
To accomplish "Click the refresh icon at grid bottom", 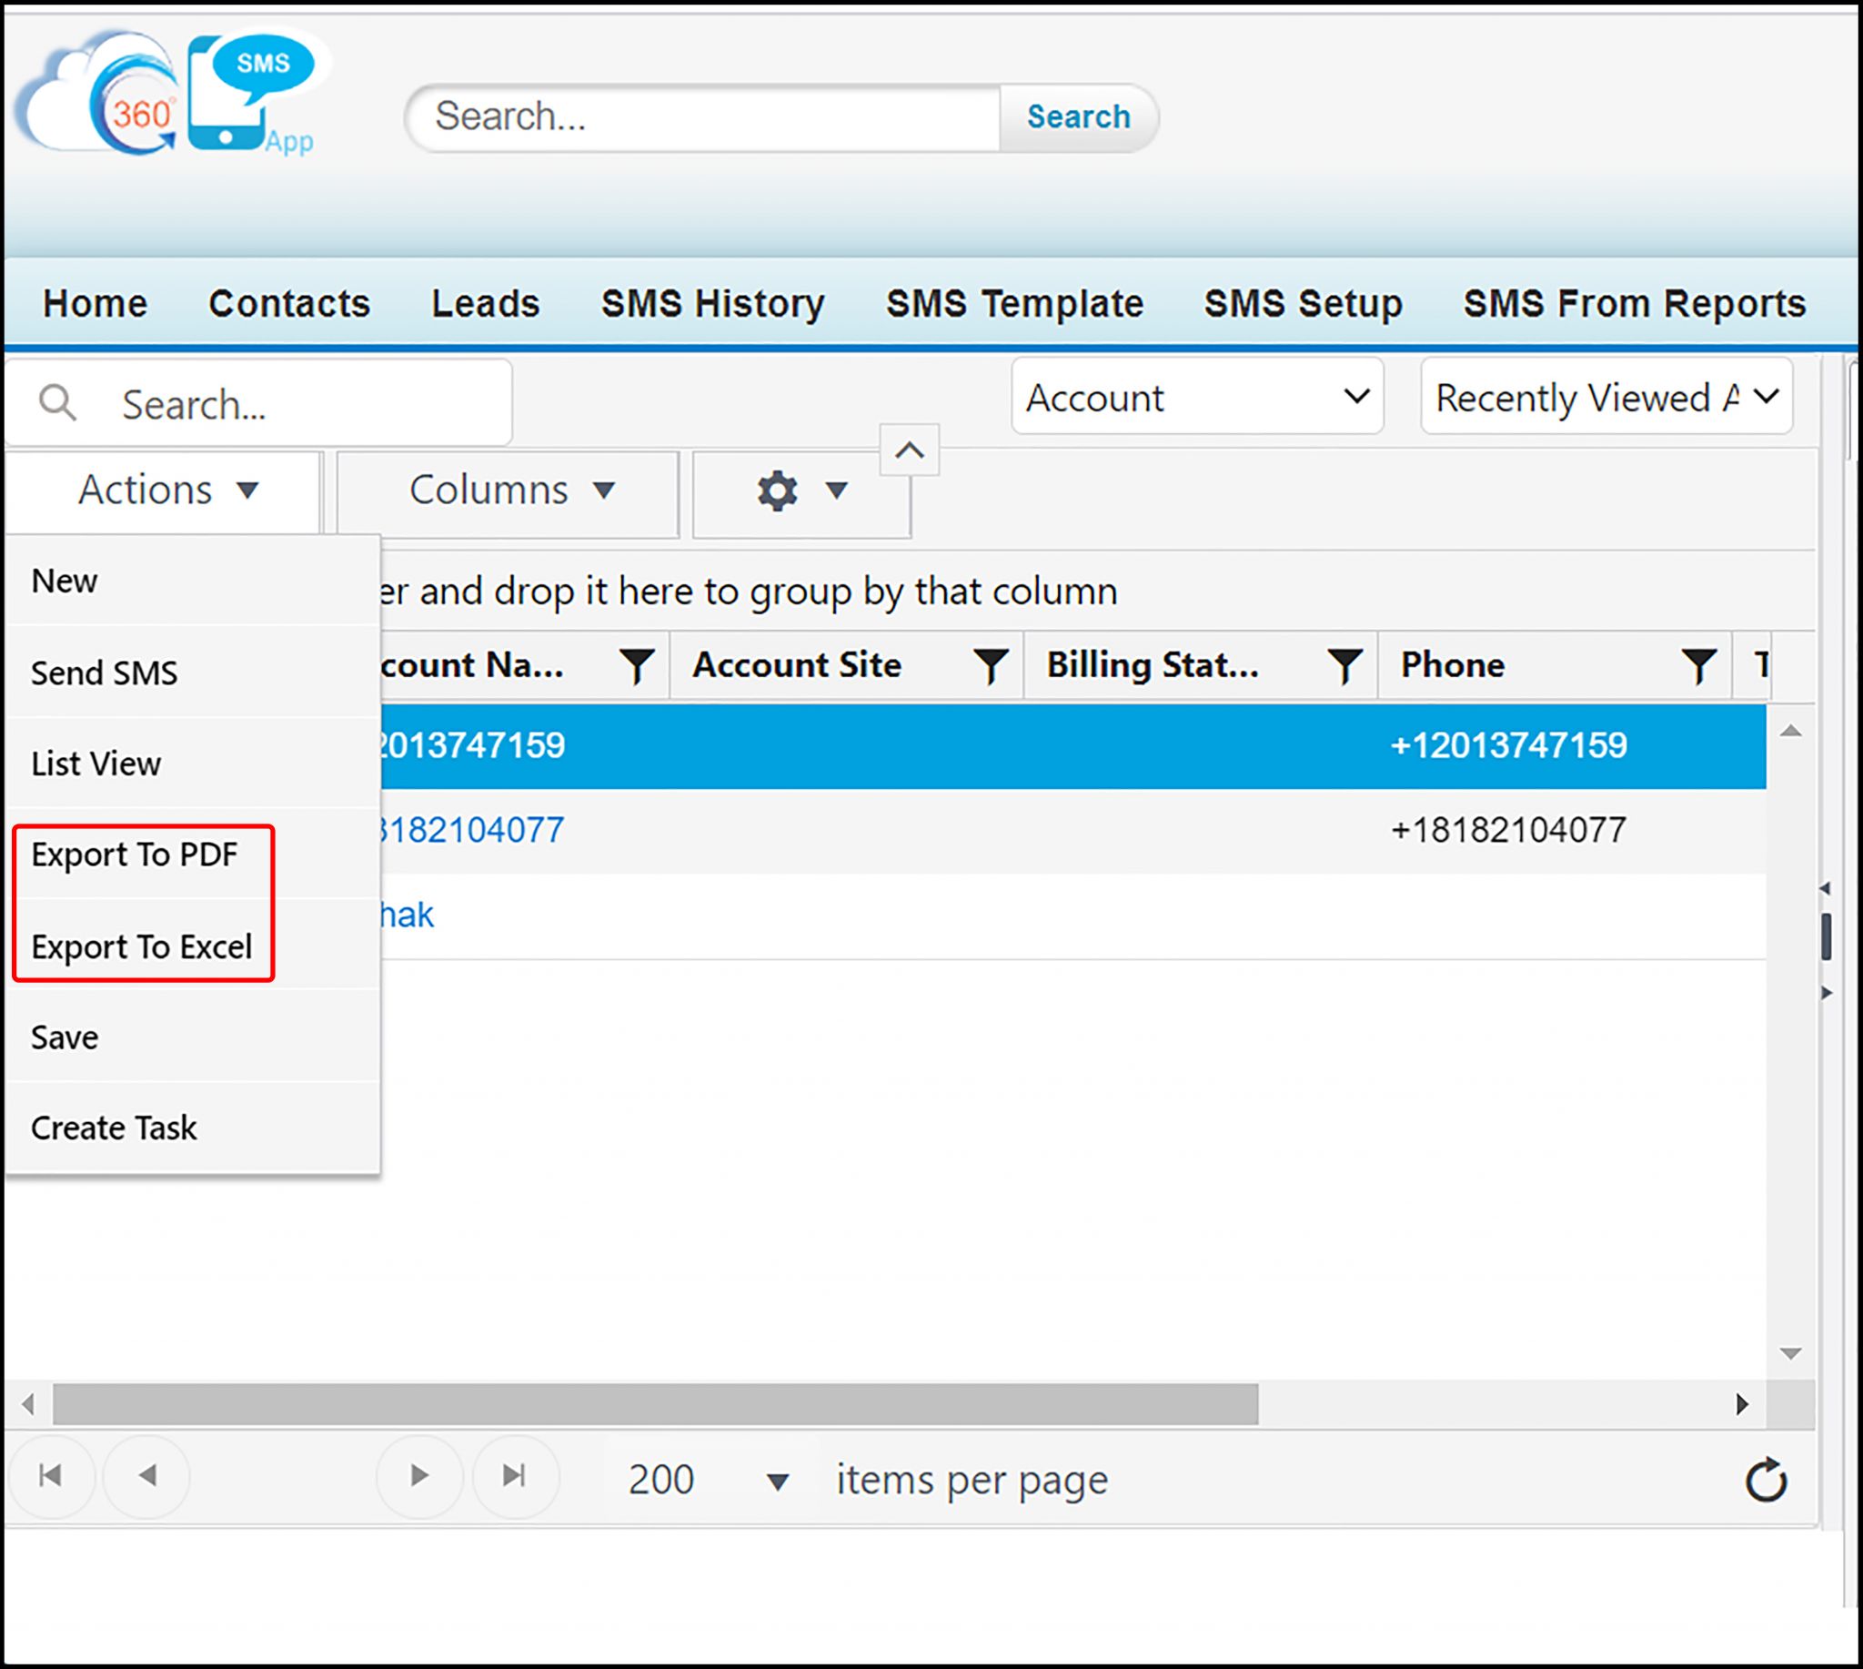I will (1766, 1479).
